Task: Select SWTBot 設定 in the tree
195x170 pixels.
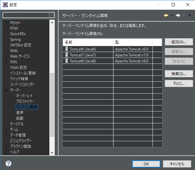Action: (x=20, y=45)
